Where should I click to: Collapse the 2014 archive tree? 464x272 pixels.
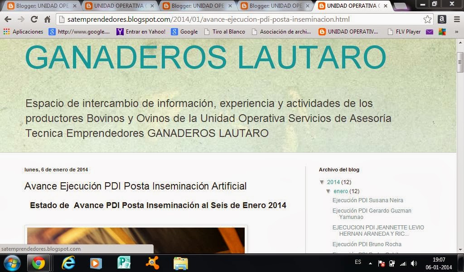pyautogui.click(x=322, y=182)
